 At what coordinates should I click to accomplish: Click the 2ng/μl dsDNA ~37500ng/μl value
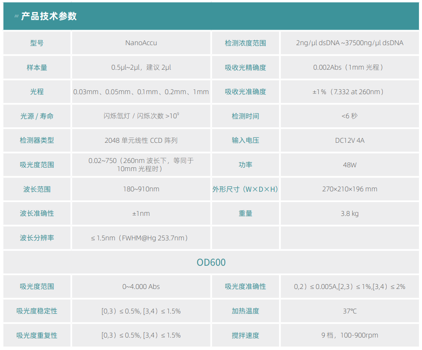coord(350,43)
